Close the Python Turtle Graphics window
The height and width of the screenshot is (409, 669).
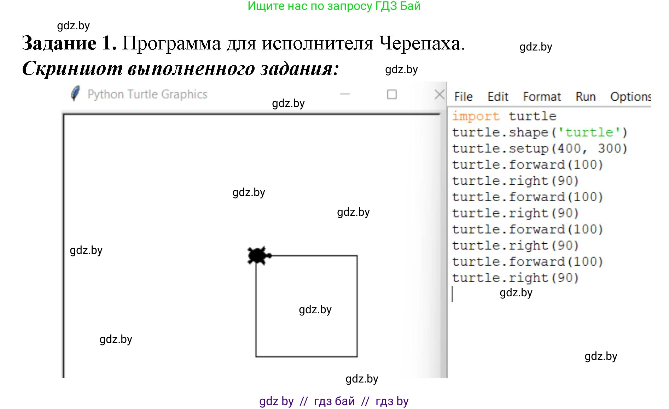coord(439,94)
